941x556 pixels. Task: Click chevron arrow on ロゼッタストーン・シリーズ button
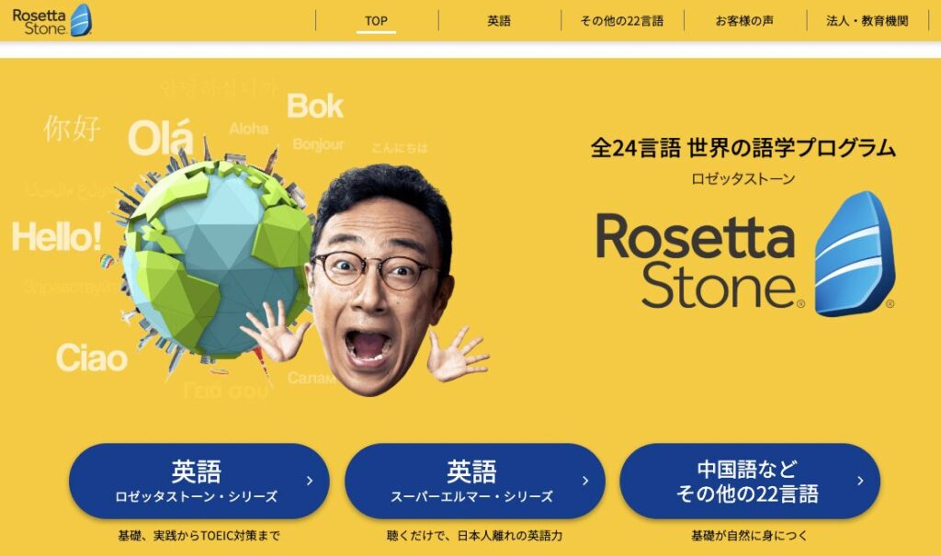click(310, 481)
